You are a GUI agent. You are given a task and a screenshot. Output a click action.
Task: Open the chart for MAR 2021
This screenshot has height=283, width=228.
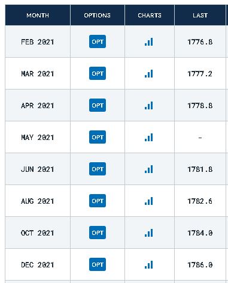[x=149, y=74]
